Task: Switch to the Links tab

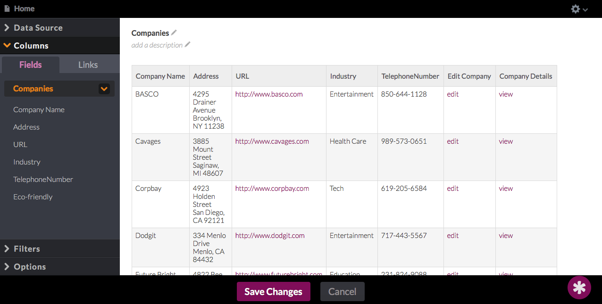Action: click(x=88, y=65)
